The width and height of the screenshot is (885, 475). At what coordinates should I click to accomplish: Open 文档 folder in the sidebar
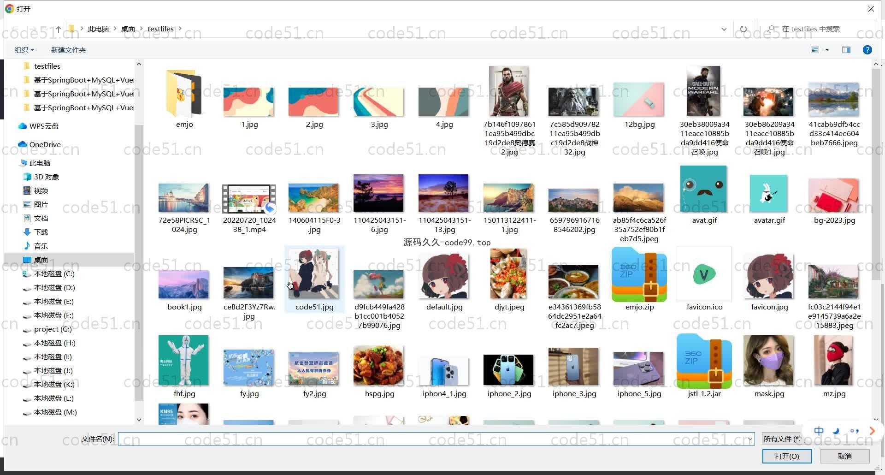coord(41,218)
